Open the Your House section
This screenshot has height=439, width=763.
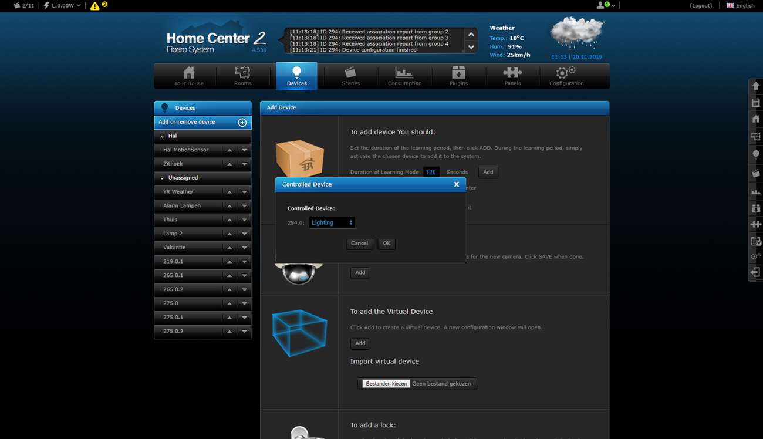pyautogui.click(x=188, y=76)
